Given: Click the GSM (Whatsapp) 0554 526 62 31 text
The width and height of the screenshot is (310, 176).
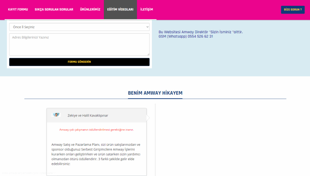Looking at the screenshot, I should [186, 36].
